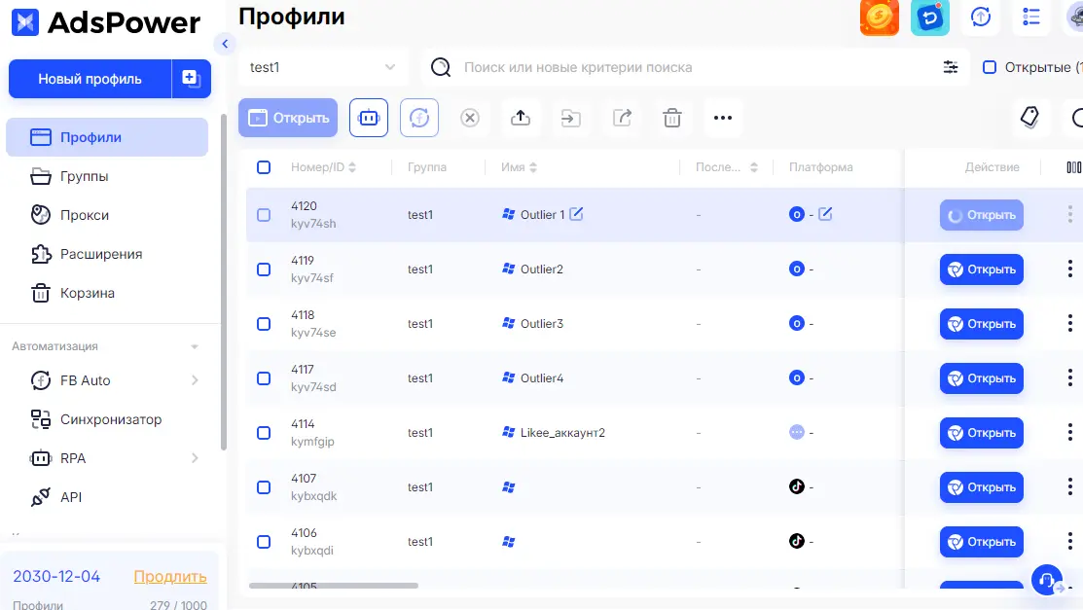Open the search filter settings icon

[x=951, y=67]
